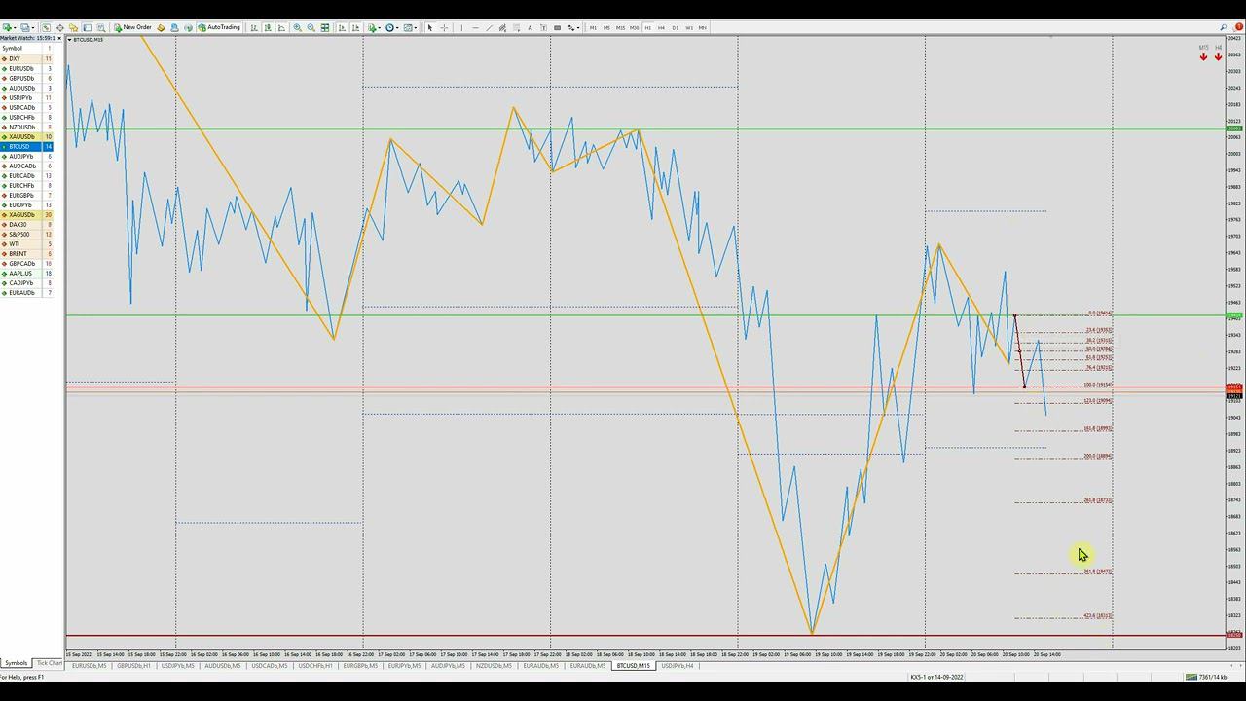Switch to M15 timeframe
The image size is (1246, 701).
[x=620, y=27]
